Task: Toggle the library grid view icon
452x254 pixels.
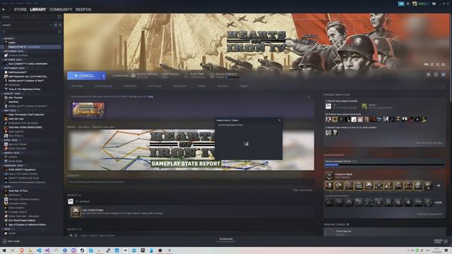Action: tap(59, 17)
